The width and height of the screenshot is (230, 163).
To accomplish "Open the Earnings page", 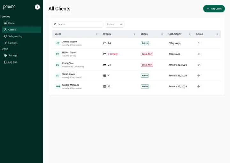I will pyautogui.click(x=22, y=43).
